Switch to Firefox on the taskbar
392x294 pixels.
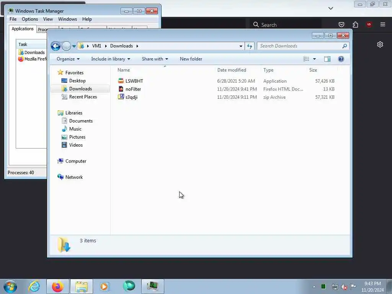click(58, 286)
